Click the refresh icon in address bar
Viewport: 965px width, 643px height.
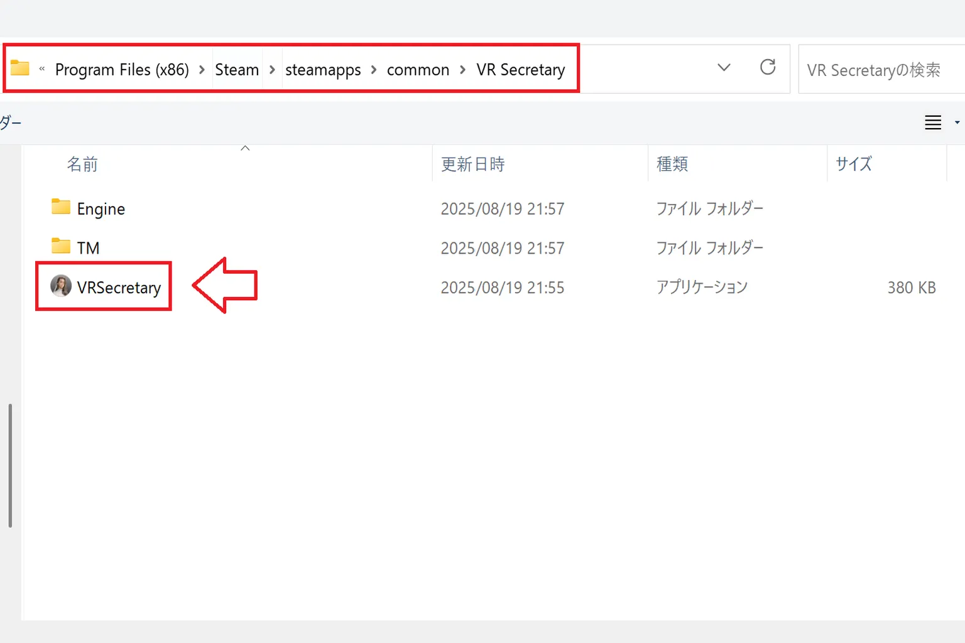[x=768, y=67]
